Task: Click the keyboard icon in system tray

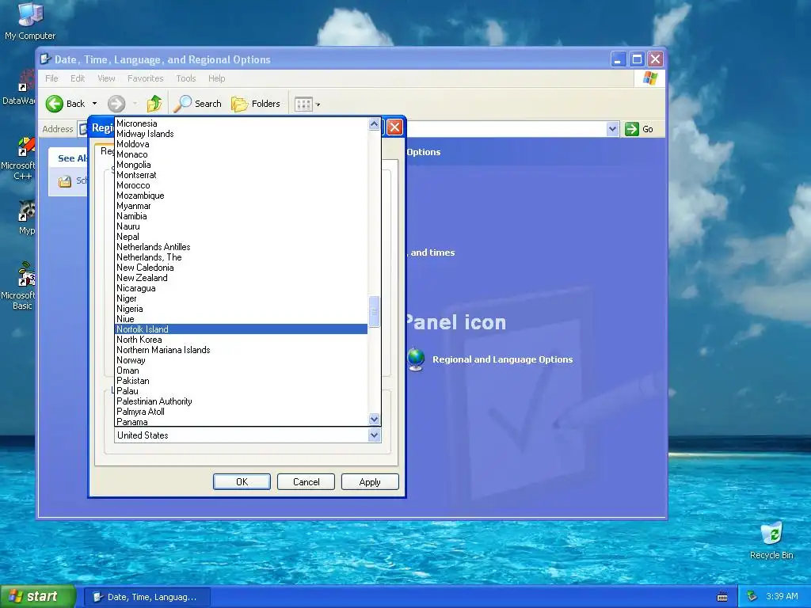Action: [722, 597]
